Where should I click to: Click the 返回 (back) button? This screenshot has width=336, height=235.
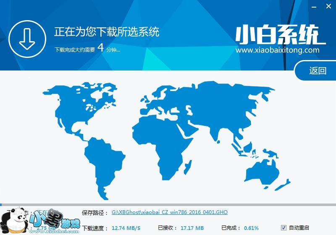tap(315, 70)
